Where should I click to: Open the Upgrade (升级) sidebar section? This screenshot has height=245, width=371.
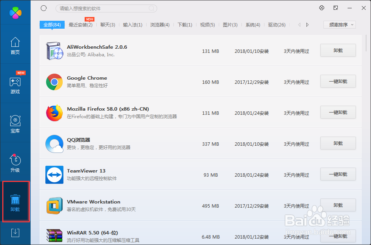[x=15, y=163]
